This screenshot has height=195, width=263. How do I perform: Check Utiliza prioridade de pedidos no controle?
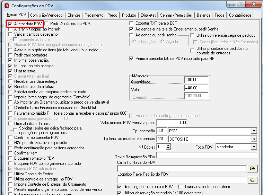click(x=193, y=51)
